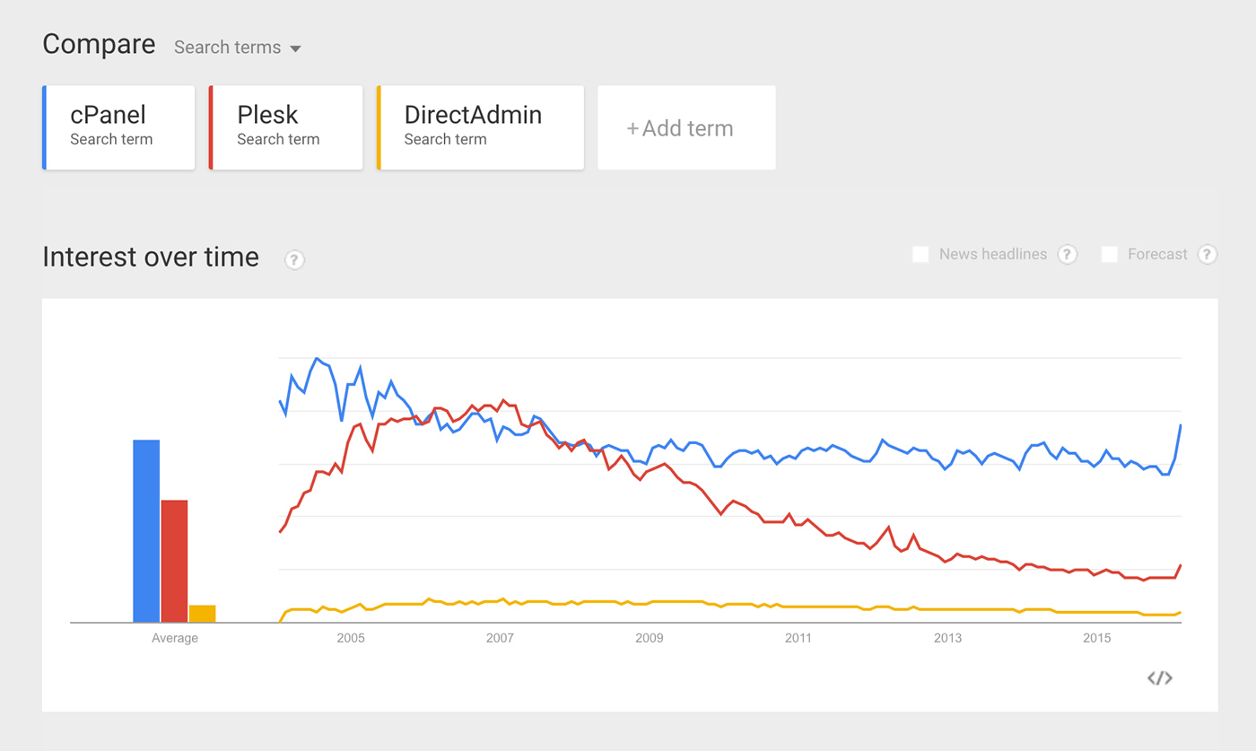This screenshot has width=1256, height=751.
Task: Open the Search terms dropdown
Action: (x=237, y=48)
